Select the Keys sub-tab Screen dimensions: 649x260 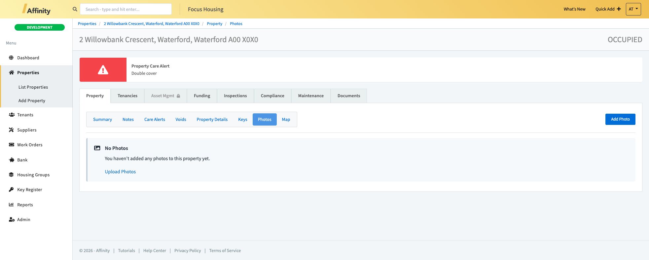coord(243,120)
